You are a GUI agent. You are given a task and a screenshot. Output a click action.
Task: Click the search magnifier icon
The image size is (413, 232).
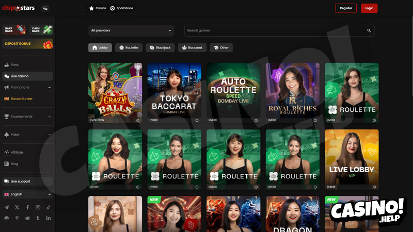pyautogui.click(x=369, y=30)
